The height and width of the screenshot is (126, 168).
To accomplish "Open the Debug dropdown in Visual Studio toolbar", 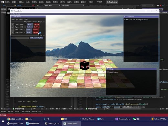I will 147,5.
